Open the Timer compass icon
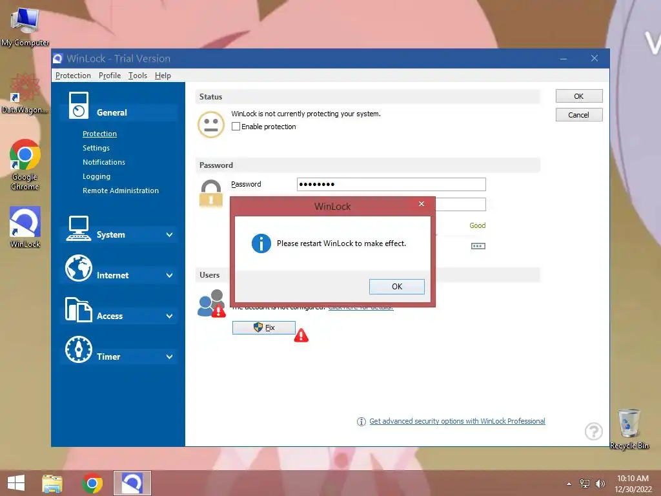The height and width of the screenshot is (496, 661). 78,349
